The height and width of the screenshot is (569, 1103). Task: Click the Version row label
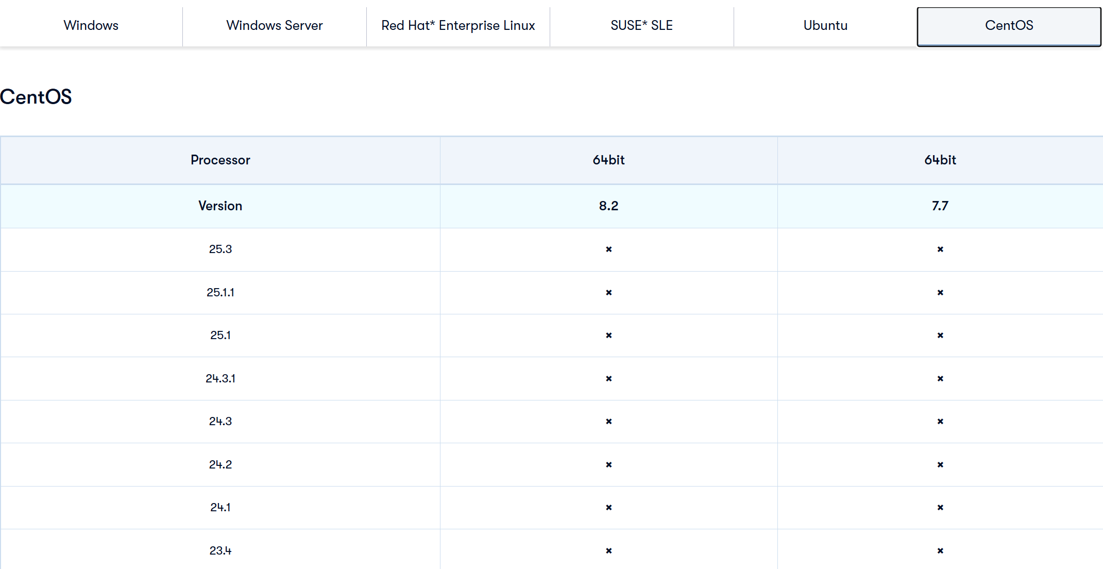point(220,206)
